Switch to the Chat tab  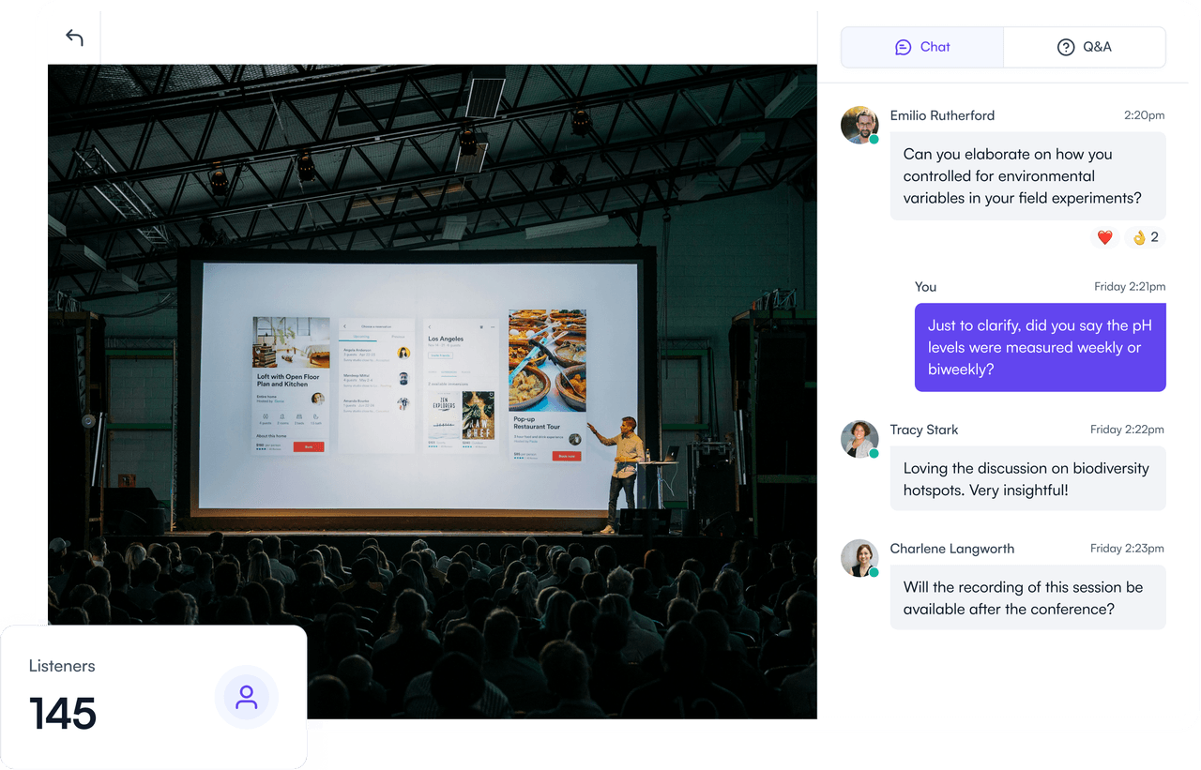pyautogui.click(x=922, y=47)
